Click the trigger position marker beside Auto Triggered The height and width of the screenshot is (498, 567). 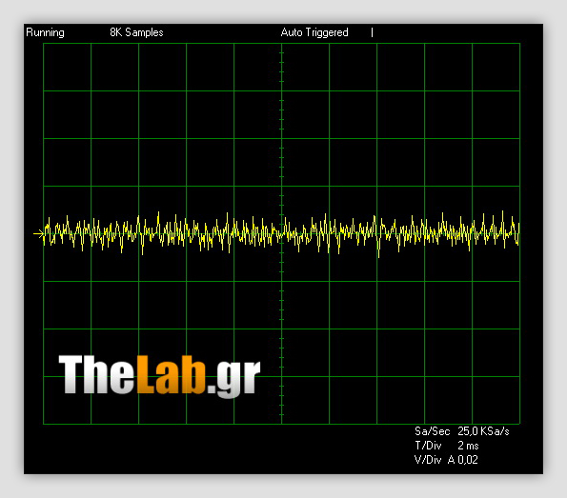point(372,32)
